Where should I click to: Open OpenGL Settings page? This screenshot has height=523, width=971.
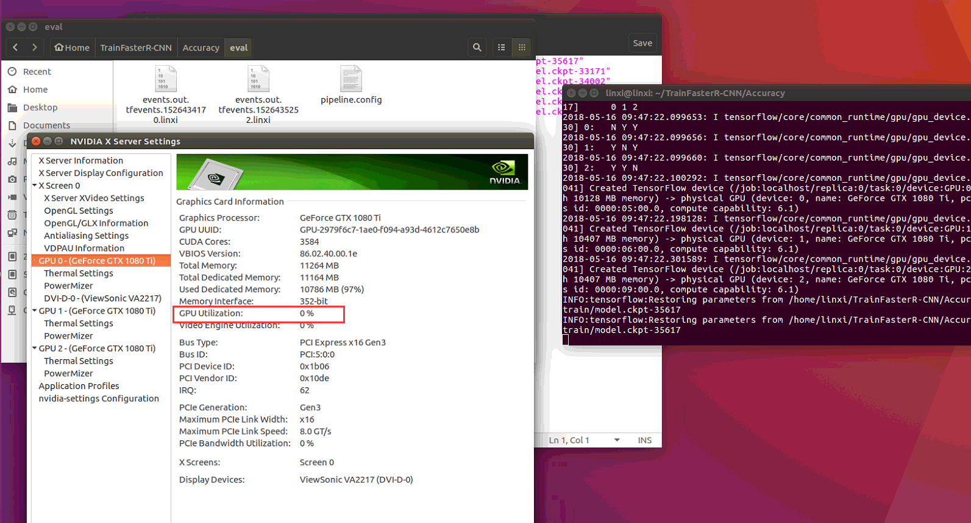tap(79, 211)
